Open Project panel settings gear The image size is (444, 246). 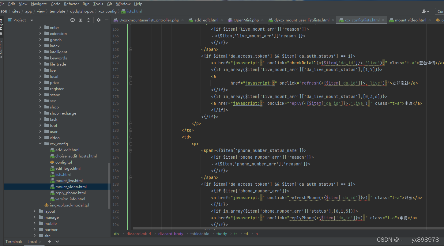pyautogui.click(x=99, y=20)
